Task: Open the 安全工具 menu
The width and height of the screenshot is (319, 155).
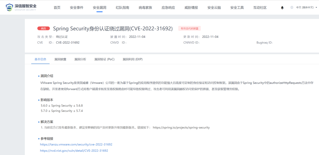Action: [x=237, y=8]
